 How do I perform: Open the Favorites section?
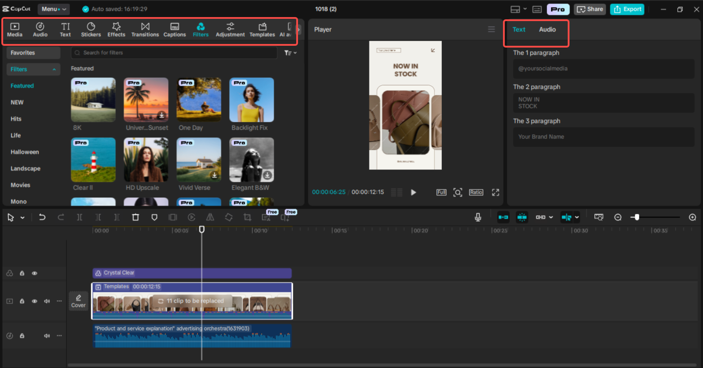pos(33,53)
